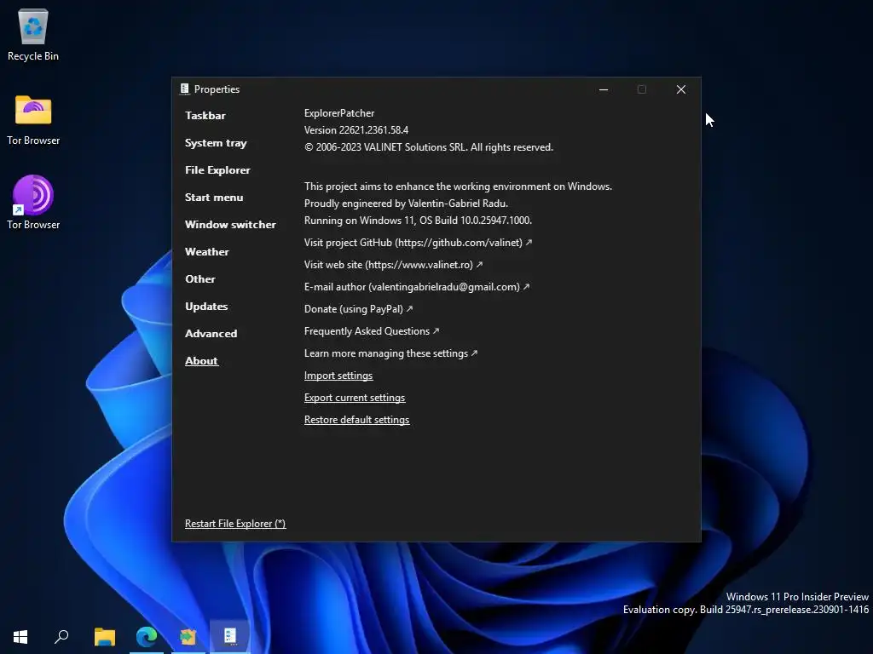Open the Recycle Bin desktop icon
This screenshot has width=873, height=654.
33,34
